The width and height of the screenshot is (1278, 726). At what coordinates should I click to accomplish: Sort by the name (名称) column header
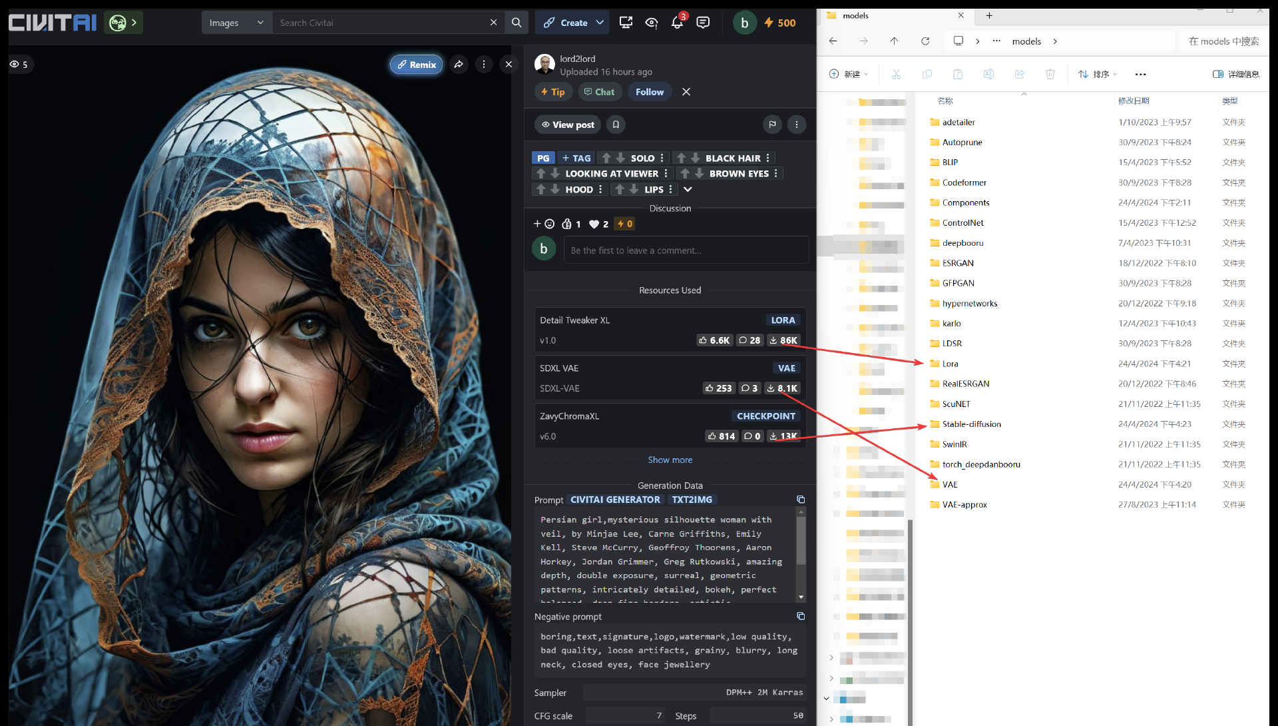coord(945,101)
